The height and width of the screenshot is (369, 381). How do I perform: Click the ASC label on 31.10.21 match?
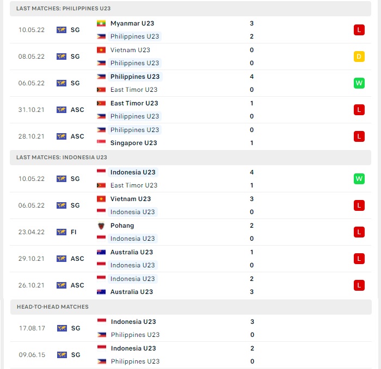coord(77,110)
